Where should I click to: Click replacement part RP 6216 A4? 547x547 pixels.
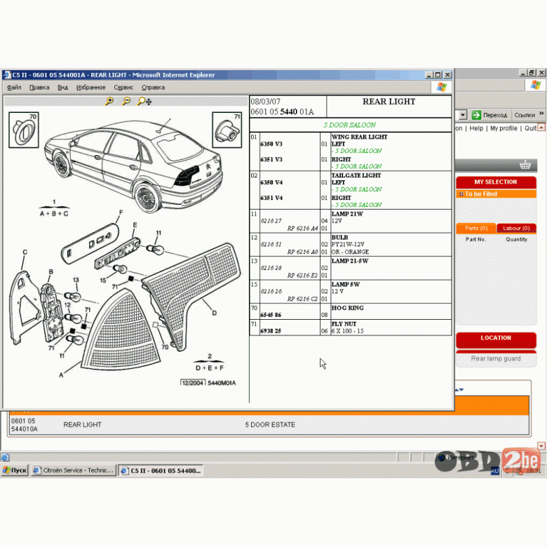tap(302, 229)
